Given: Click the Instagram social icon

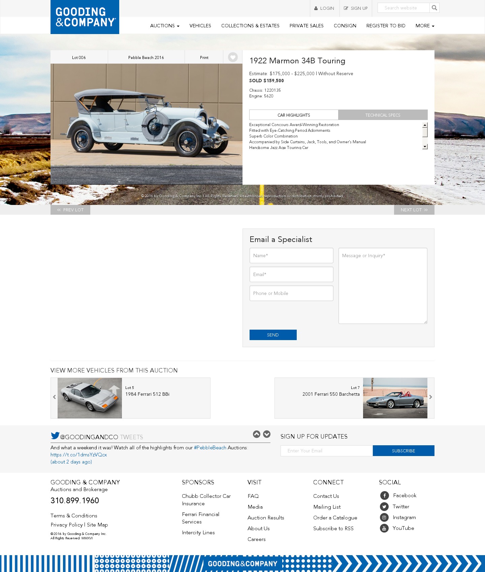Looking at the screenshot, I should [384, 517].
